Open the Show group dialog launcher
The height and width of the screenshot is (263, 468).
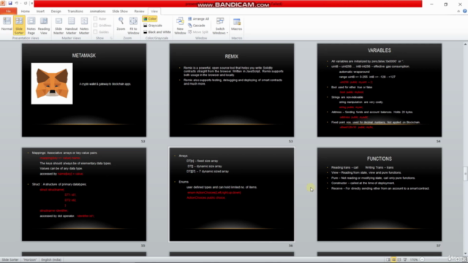tap(111, 38)
